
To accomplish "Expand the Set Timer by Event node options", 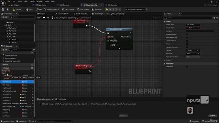I will (x=119, y=48).
